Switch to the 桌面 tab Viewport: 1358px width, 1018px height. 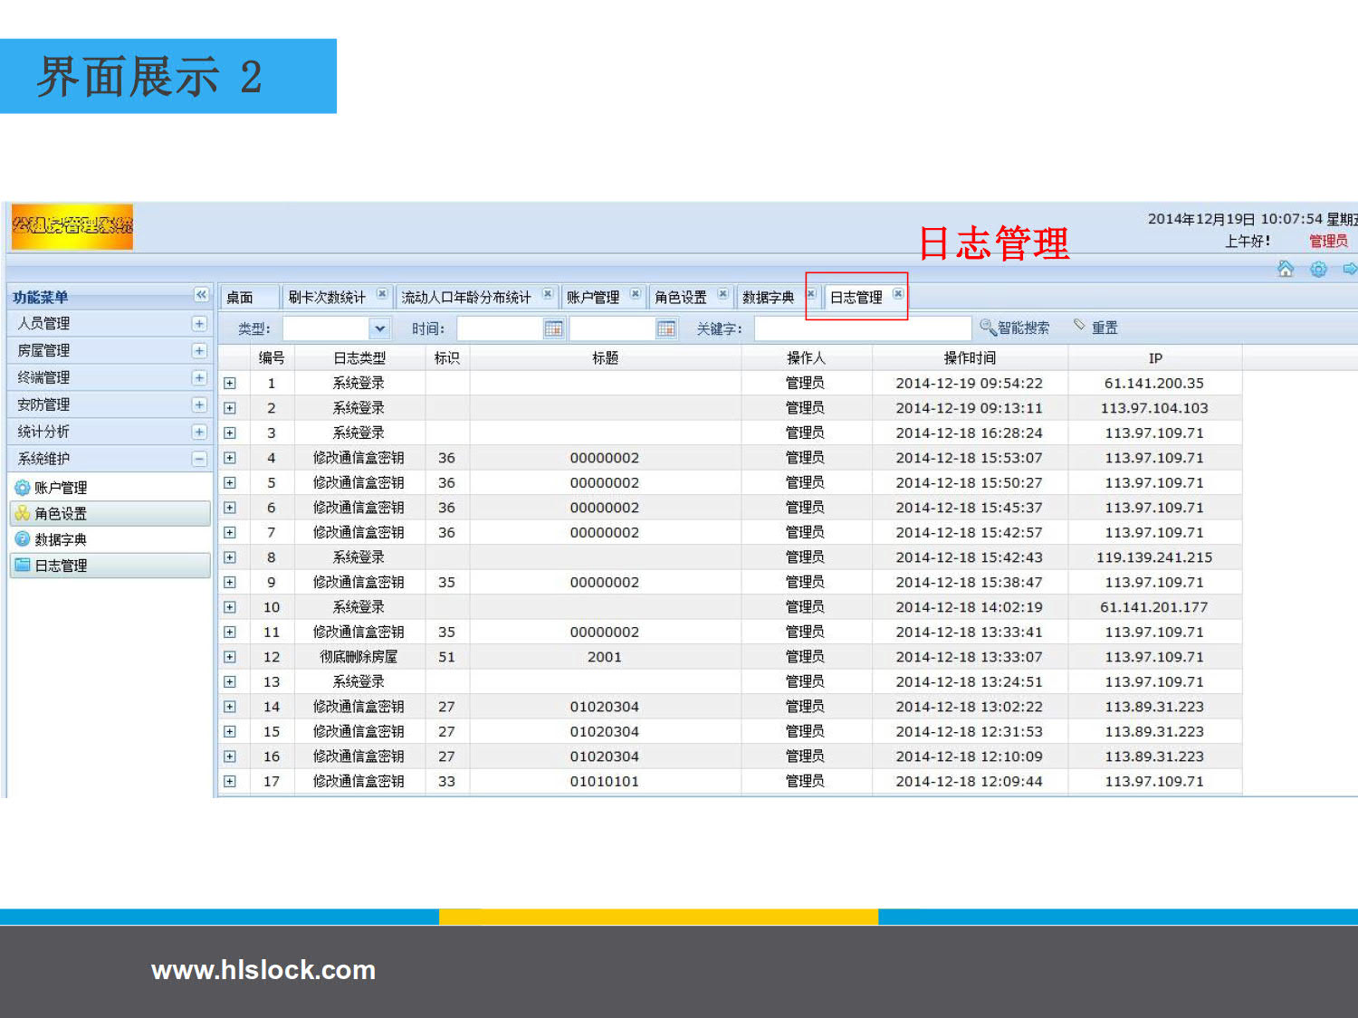240,298
